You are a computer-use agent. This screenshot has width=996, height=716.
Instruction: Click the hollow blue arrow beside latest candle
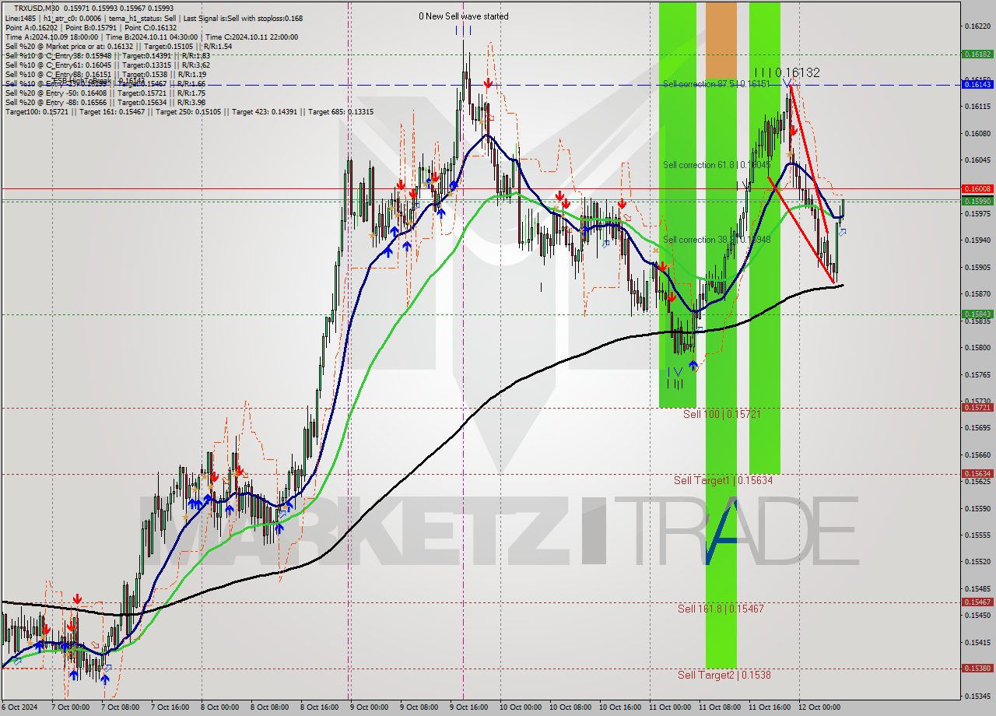[x=842, y=232]
